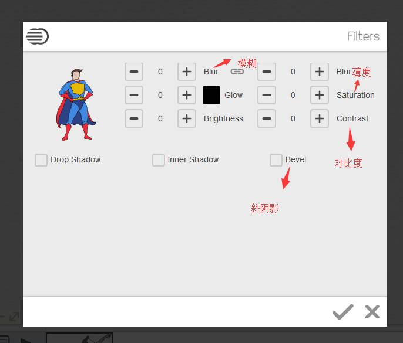Cancel the Filters dialog with X icon
The height and width of the screenshot is (343, 403).
coord(372,312)
